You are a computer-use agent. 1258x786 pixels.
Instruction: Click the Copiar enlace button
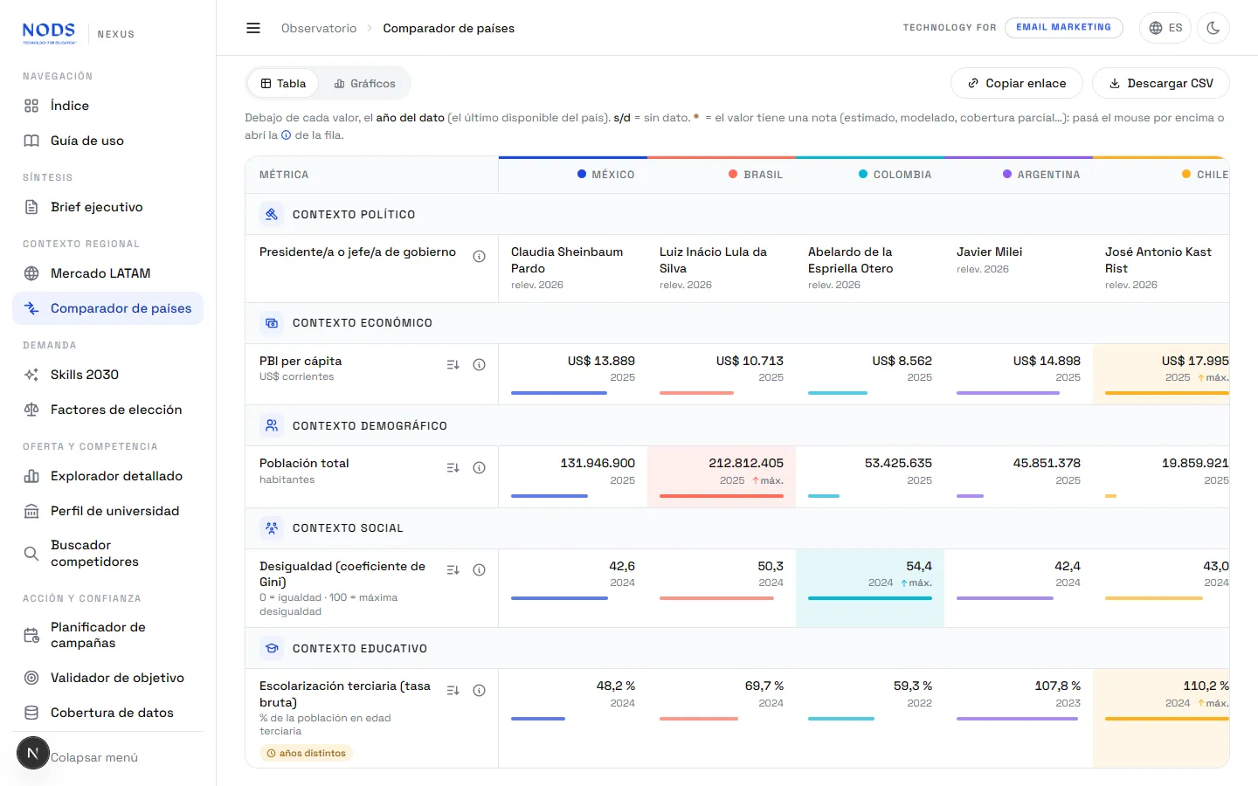(x=1017, y=83)
